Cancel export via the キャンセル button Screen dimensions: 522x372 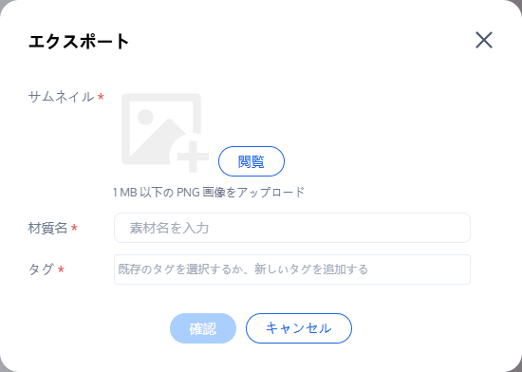(x=299, y=328)
